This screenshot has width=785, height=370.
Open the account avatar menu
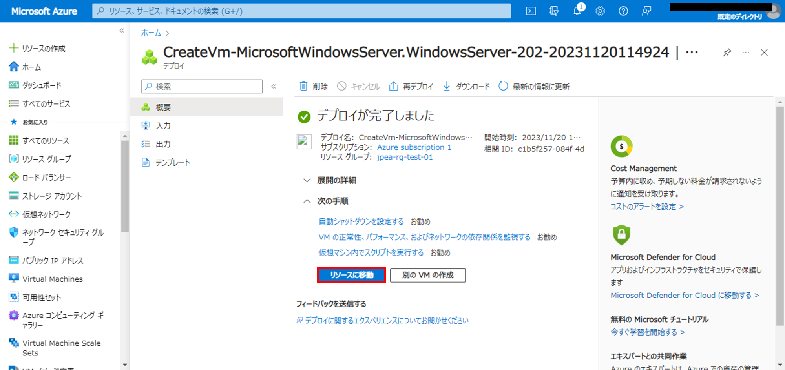tap(774, 11)
